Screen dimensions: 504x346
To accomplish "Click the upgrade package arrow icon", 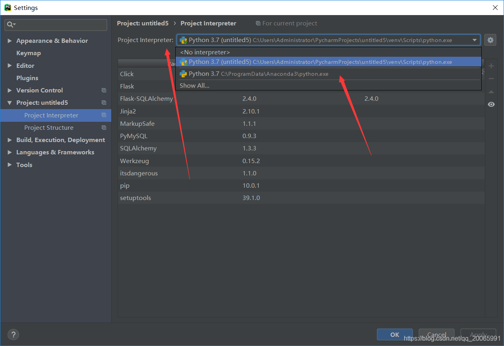I will pos(491,92).
